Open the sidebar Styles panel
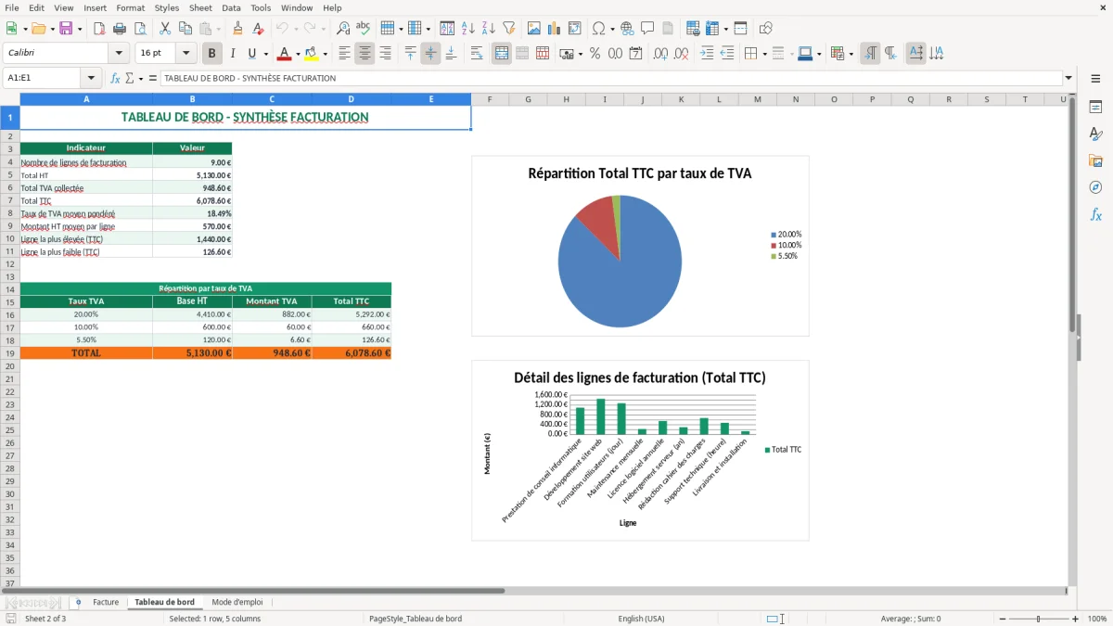The image size is (1113, 626). click(x=1095, y=134)
